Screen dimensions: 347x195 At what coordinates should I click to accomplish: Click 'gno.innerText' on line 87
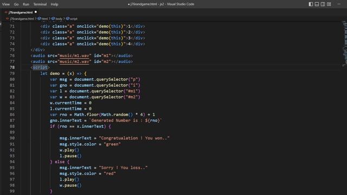click(x=66, y=120)
